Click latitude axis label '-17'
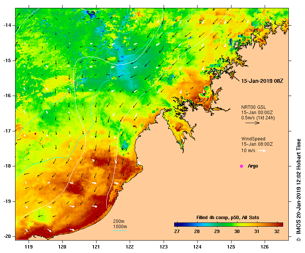 point(7,131)
